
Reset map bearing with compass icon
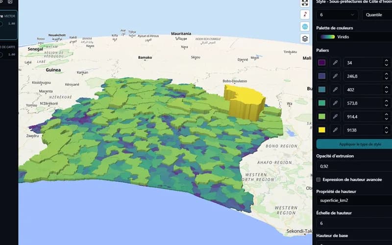305,15
